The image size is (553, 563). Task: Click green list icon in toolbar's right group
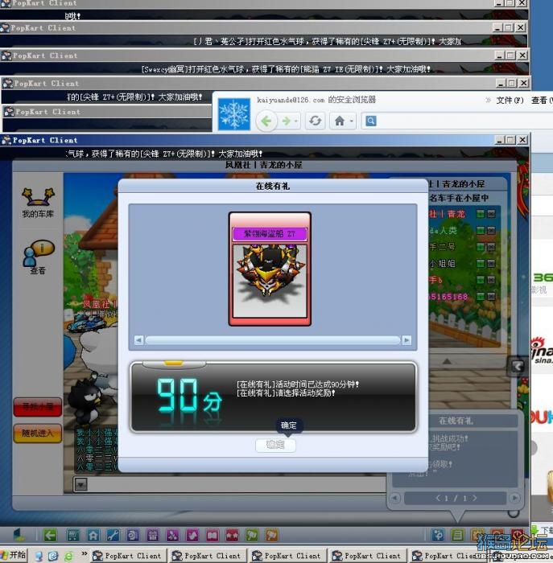pyautogui.click(x=457, y=536)
